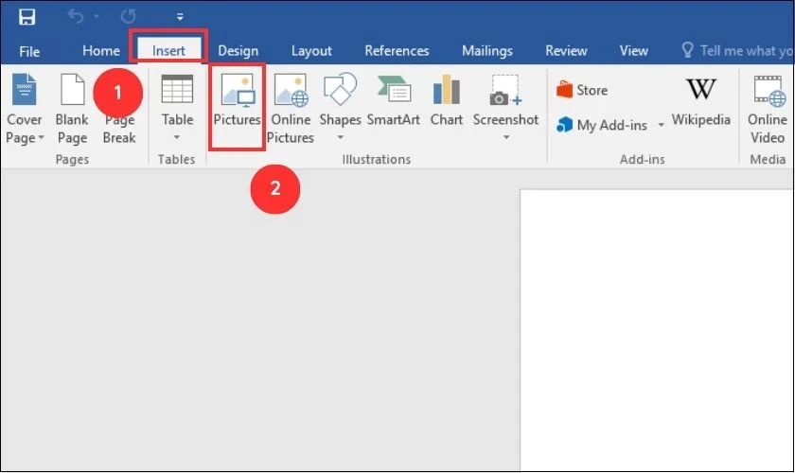Viewport: 795px width, 473px height.
Task: Expand the My Add-ins dropdown arrow
Action: click(x=661, y=126)
